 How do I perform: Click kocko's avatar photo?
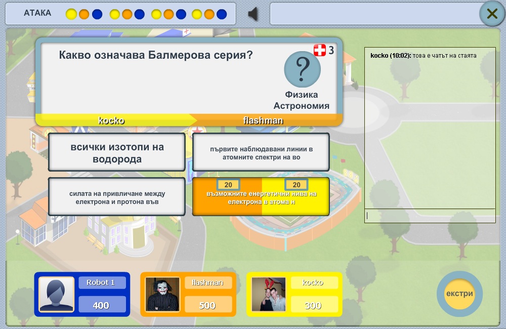pyautogui.click(x=269, y=294)
